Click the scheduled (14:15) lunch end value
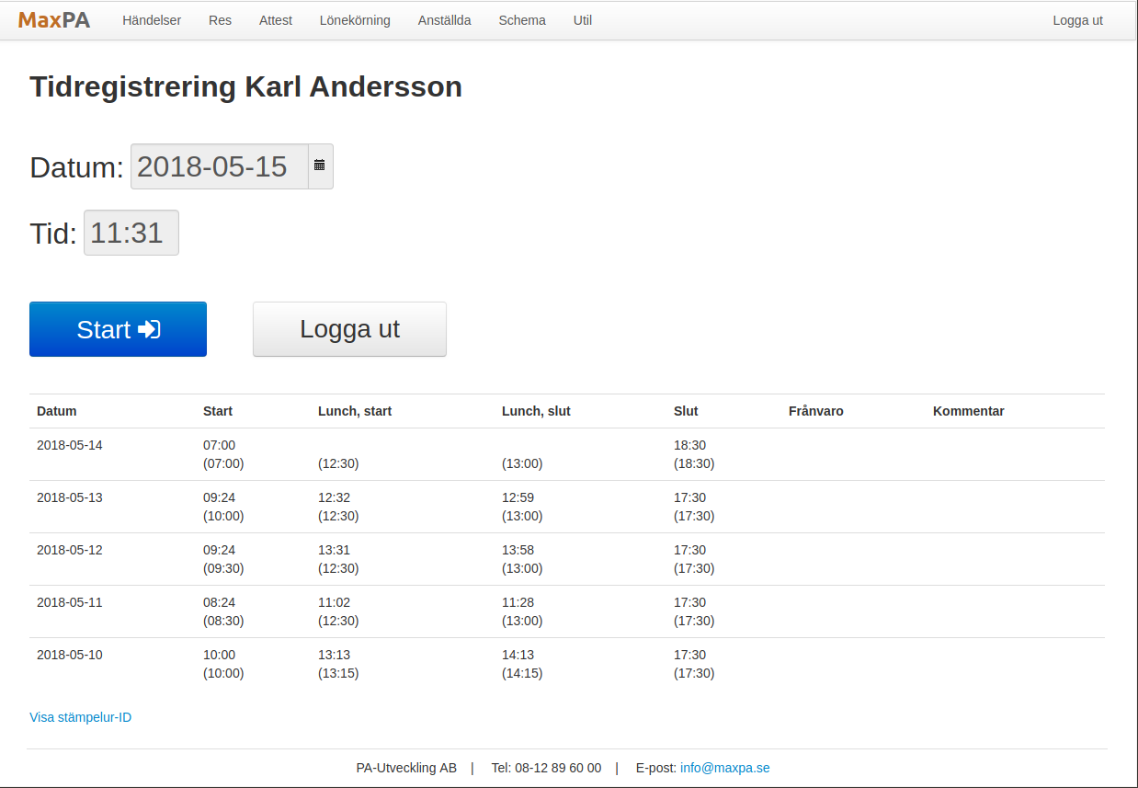 [522, 673]
